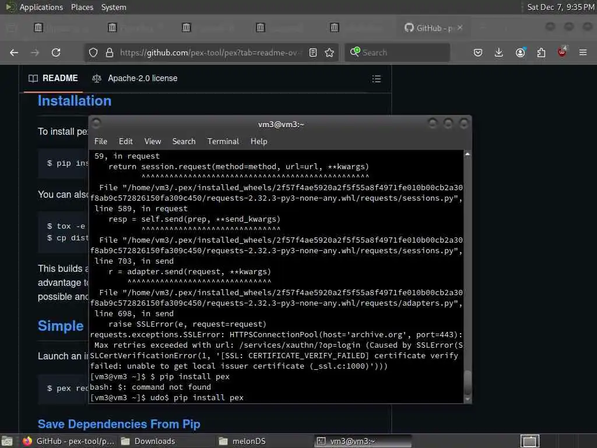Viewport: 597px width, 448px height.
Task: Select the fourth pinned browser tab
Action: pos(261,27)
